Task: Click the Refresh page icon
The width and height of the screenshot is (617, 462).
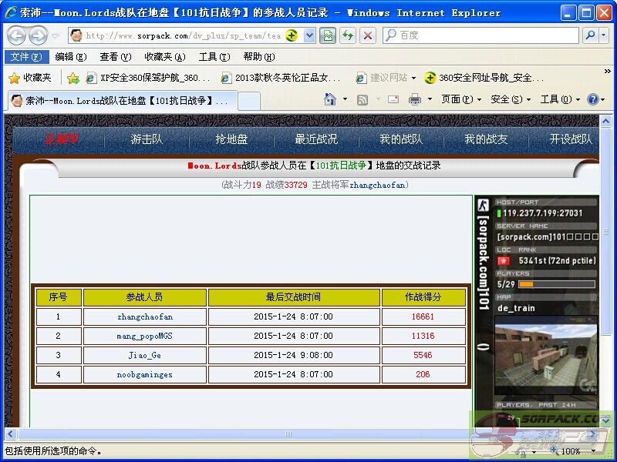Action: pyautogui.click(x=348, y=35)
